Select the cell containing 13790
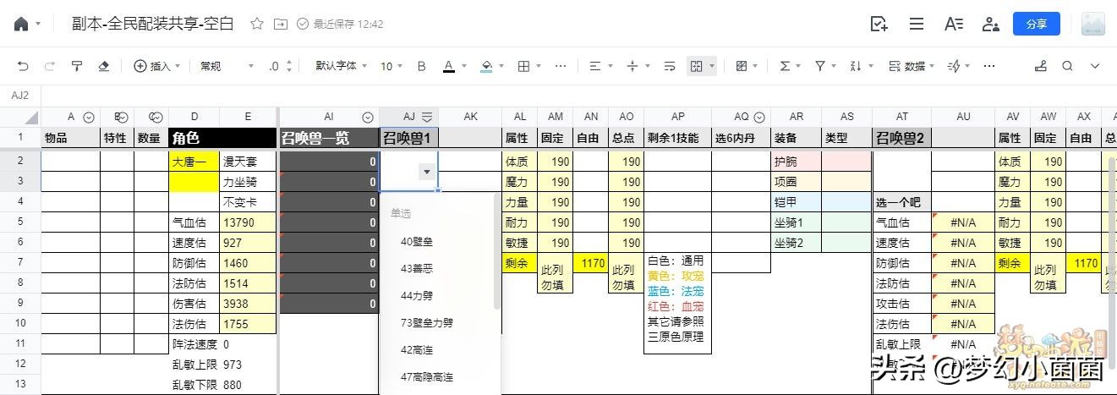 tap(249, 222)
